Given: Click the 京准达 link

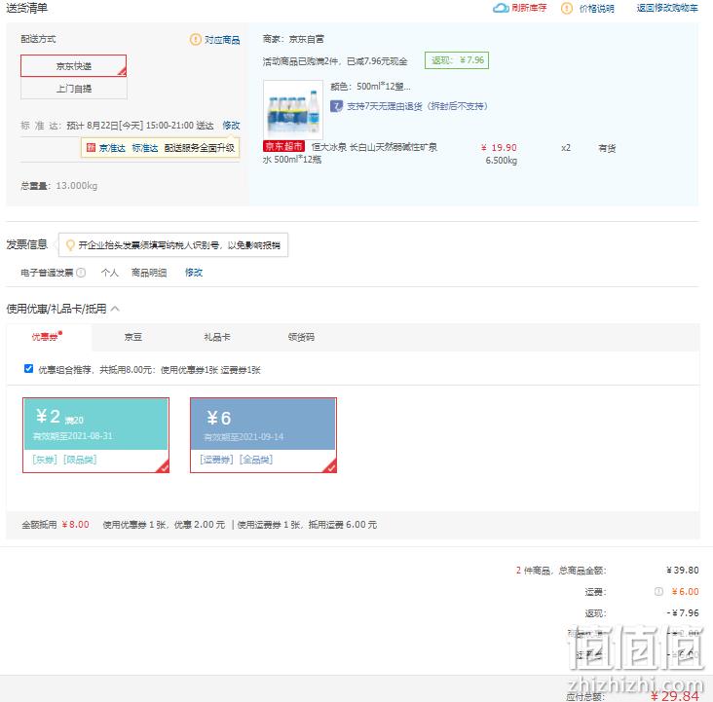Looking at the screenshot, I should pyautogui.click(x=112, y=148).
